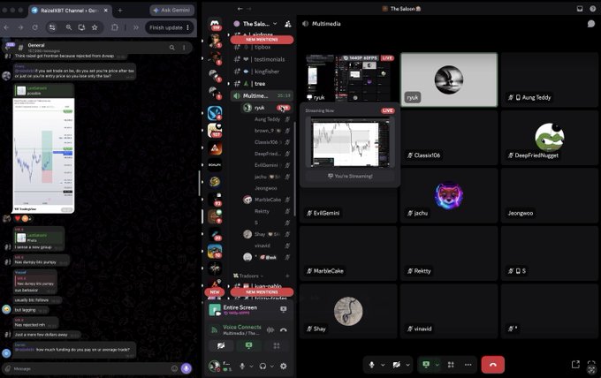Open the testimonials channel
Image resolution: width=601 pixels, height=378 pixels.
[x=262, y=59]
